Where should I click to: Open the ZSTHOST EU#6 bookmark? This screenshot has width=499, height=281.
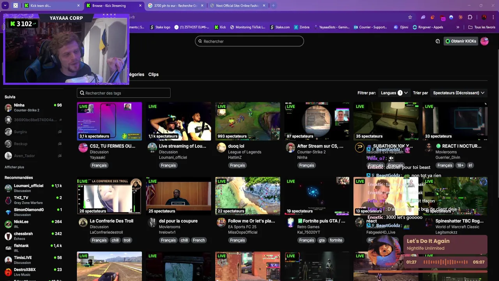(x=192, y=27)
